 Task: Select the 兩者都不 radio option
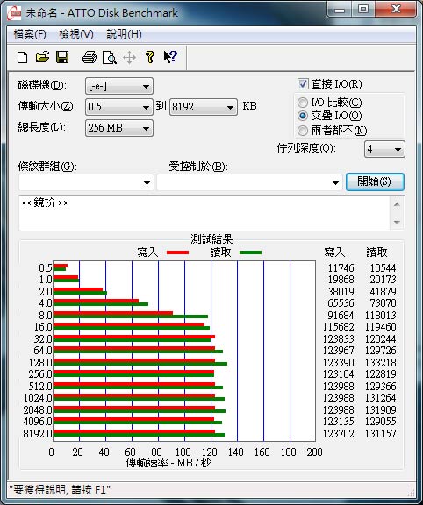coord(303,131)
